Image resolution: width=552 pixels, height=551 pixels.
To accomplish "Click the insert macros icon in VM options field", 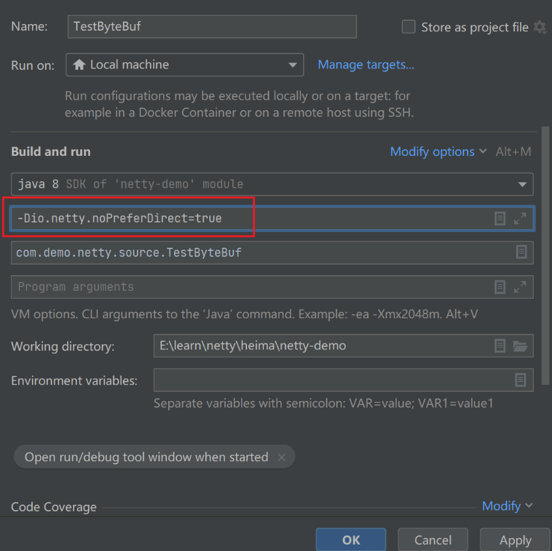I will coord(500,218).
